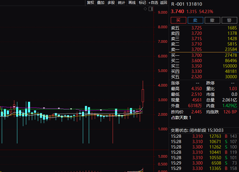
Task: Click the diamond marker icon above chart
Action: 145,9
